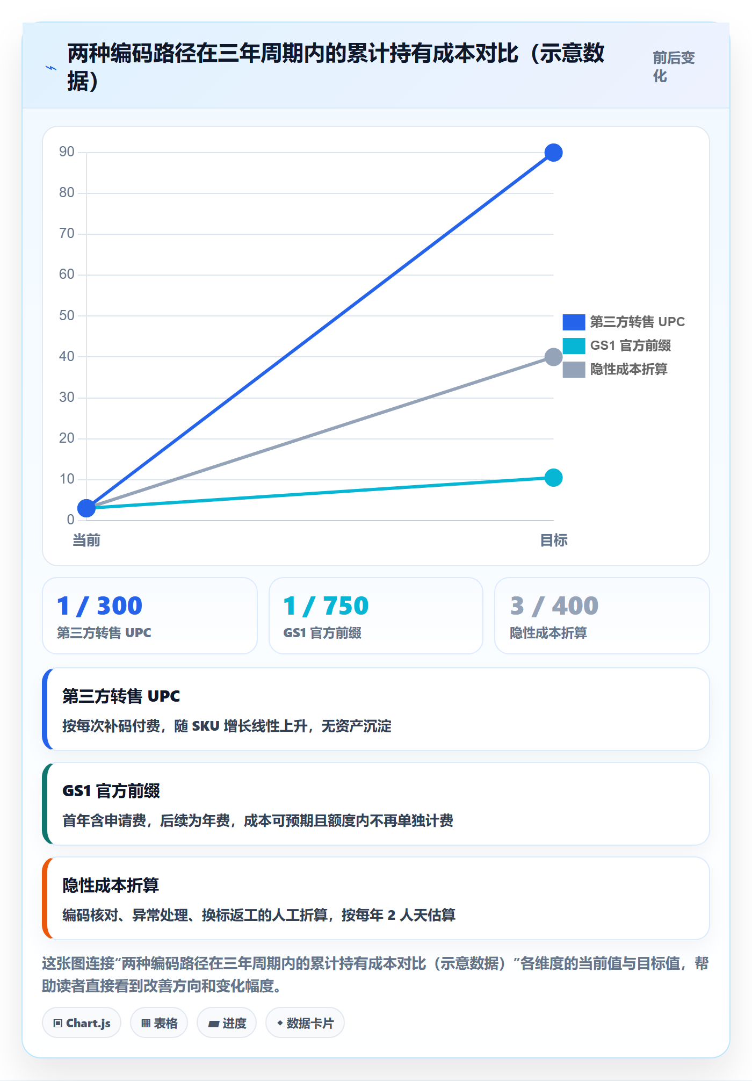Click text 首年含申请费 description line
Image resolution: width=752 pixels, height=1081 pixels.
(x=258, y=821)
